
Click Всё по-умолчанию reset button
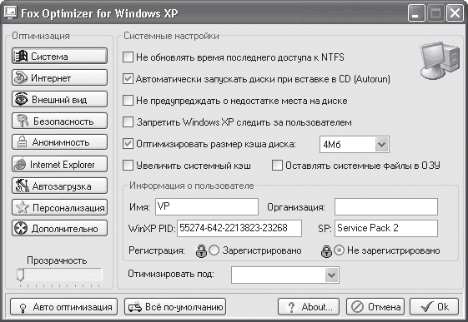tap(175, 307)
